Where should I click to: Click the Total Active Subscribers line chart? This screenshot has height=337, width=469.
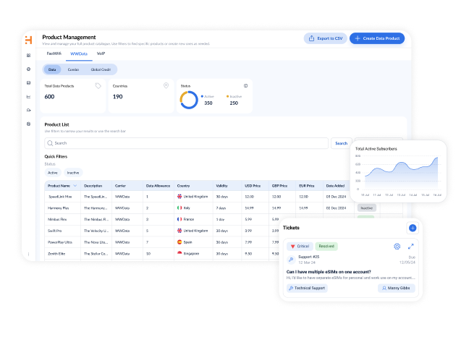(x=401, y=174)
